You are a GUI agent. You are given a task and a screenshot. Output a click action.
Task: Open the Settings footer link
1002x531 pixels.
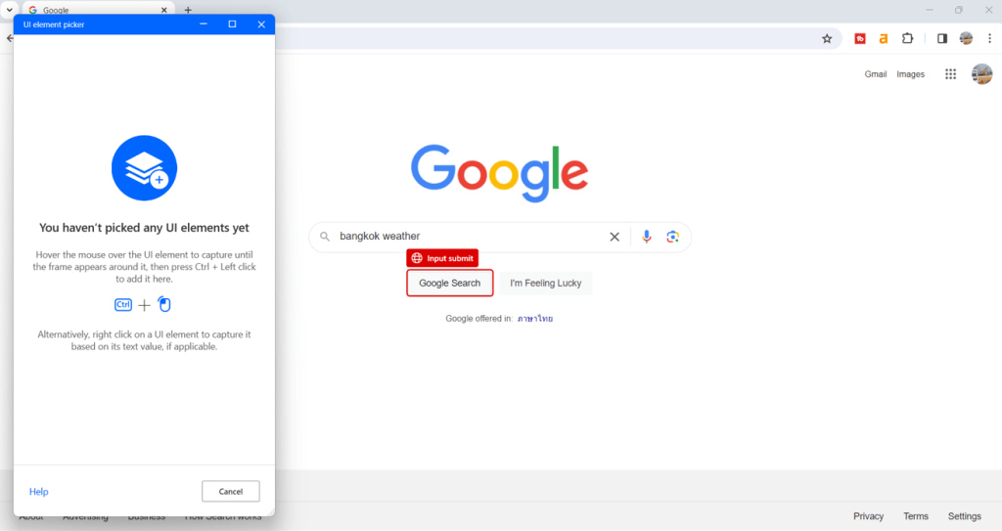tap(964, 516)
